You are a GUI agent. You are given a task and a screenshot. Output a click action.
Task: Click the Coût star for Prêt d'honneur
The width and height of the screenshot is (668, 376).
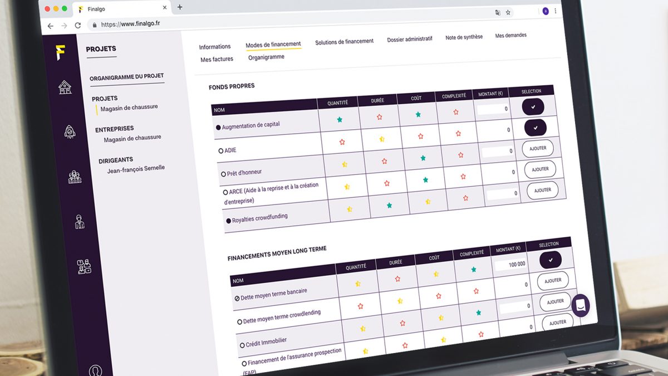pyautogui.click(x=423, y=158)
